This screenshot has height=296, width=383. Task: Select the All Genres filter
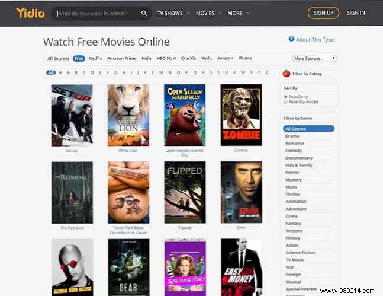click(309, 129)
